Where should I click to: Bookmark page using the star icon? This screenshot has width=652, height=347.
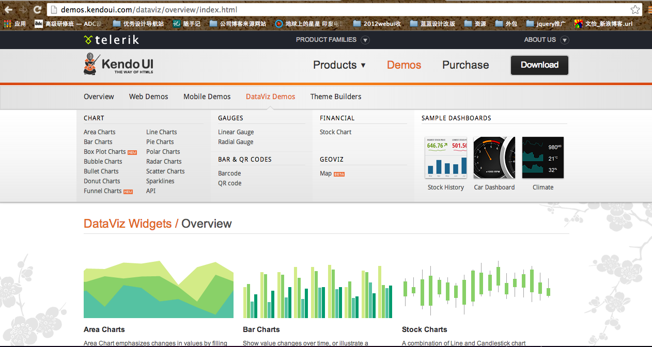click(x=635, y=10)
